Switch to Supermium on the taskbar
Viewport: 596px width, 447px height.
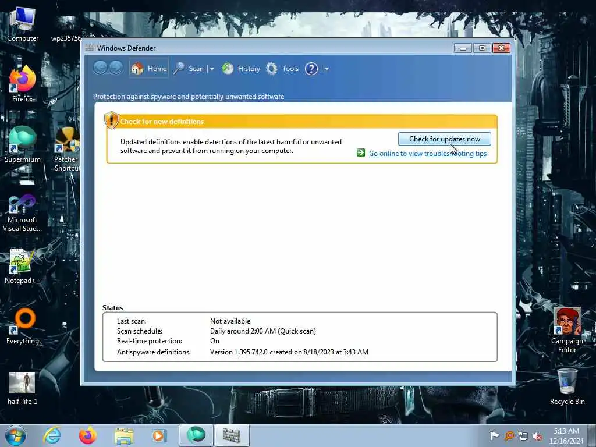[x=196, y=435]
